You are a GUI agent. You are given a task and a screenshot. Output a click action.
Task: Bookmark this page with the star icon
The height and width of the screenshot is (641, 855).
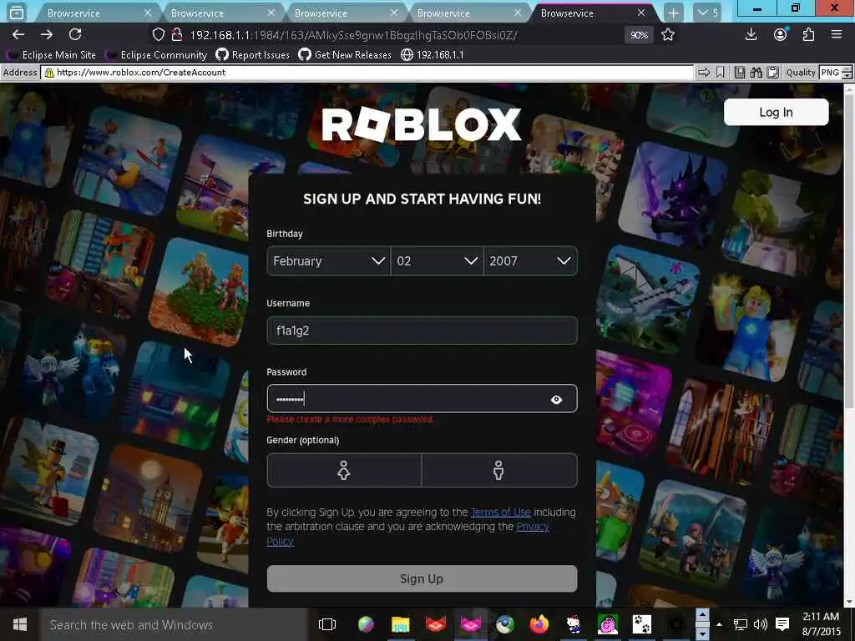click(x=667, y=35)
